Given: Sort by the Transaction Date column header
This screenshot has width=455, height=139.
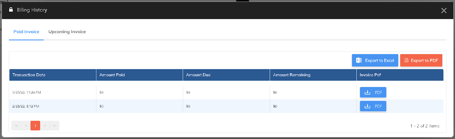Looking at the screenshot, I should (x=29, y=75).
